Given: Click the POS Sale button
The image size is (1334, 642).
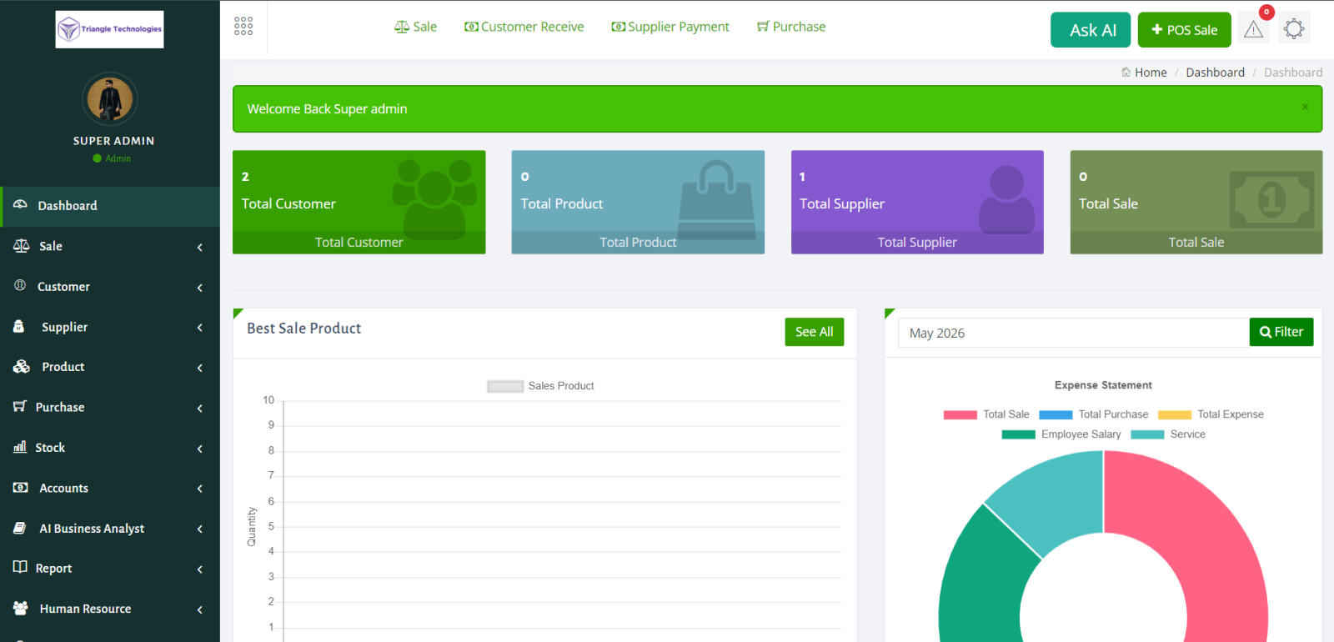Looking at the screenshot, I should tap(1185, 30).
